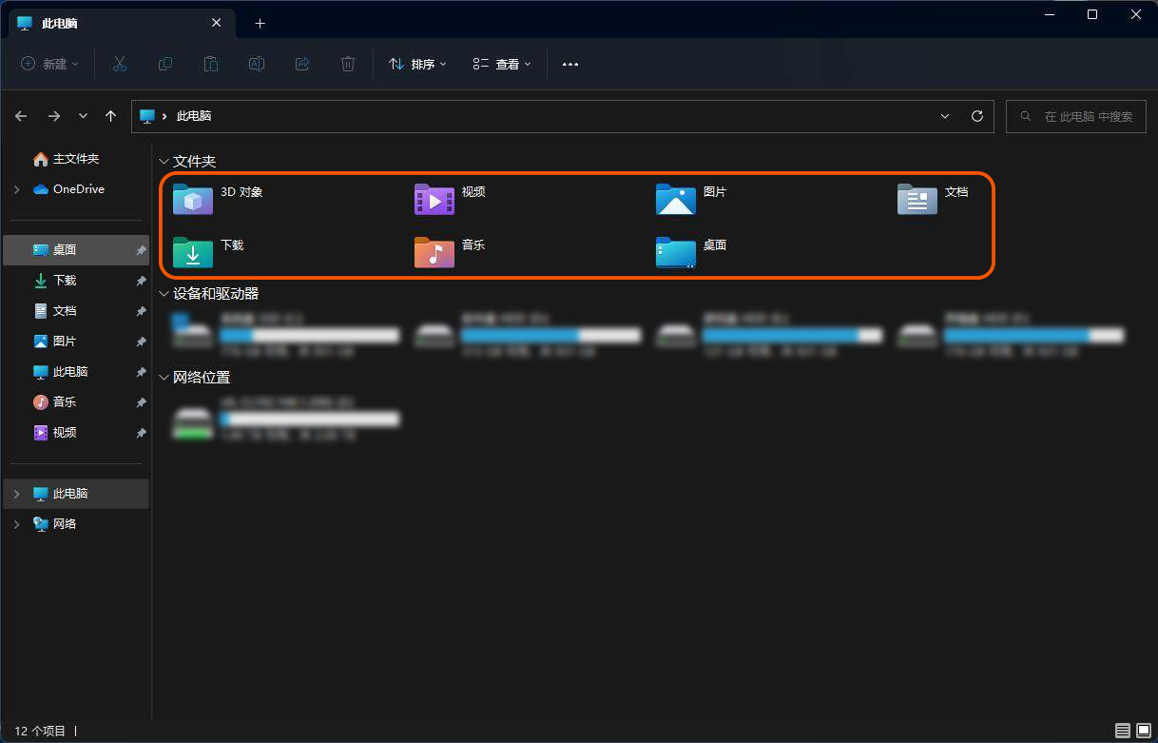
Task: Collapse the 设备和驱动器 section
Action: 164,294
